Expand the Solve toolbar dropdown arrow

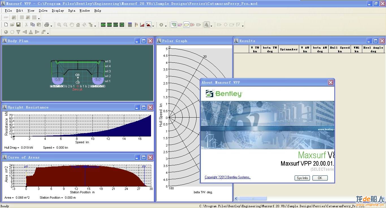click(x=166, y=26)
